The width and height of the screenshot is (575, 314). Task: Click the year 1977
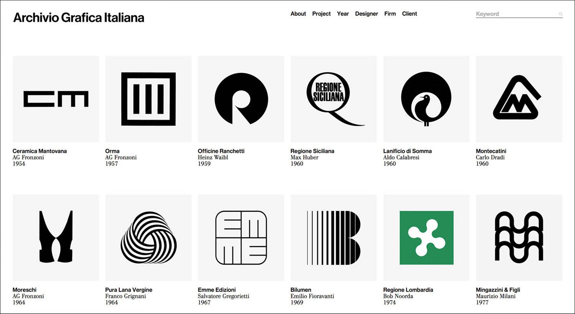(482, 302)
